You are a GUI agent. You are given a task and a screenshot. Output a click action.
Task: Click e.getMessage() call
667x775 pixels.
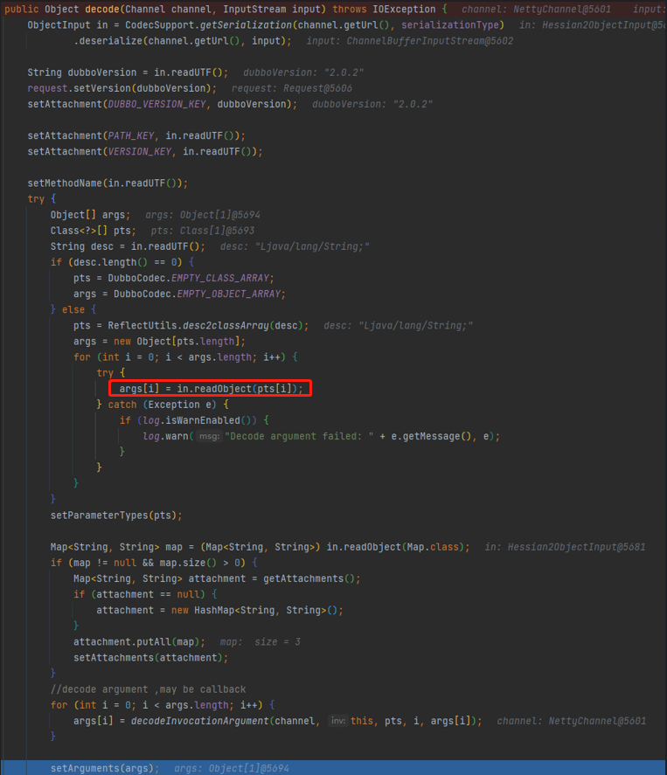(432, 436)
